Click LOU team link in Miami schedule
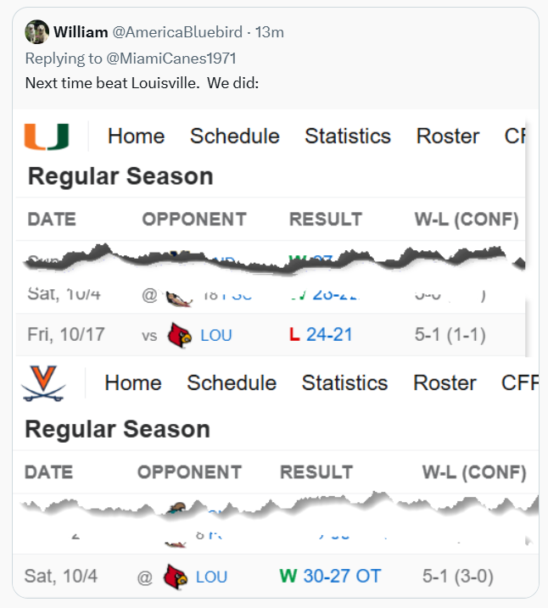 (216, 335)
